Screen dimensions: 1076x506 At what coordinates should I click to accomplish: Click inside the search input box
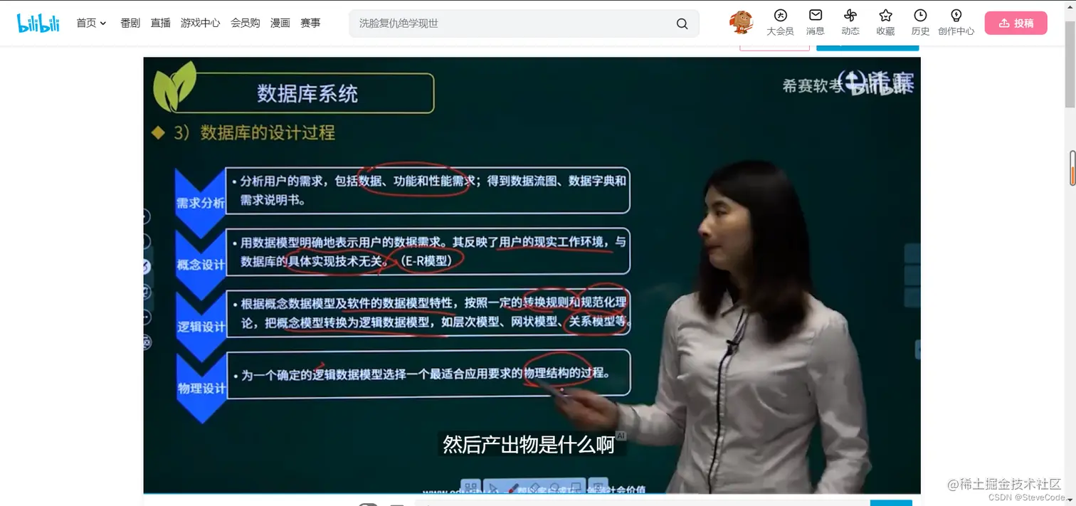(512, 23)
